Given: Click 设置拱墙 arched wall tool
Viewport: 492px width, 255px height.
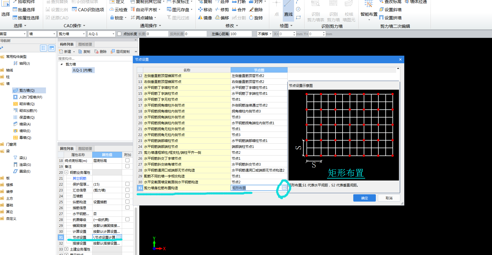Looking at the screenshot, I should 390,18.
